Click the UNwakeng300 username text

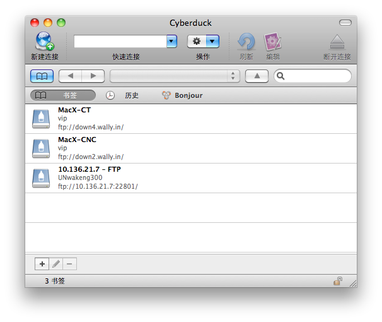[x=80, y=177]
